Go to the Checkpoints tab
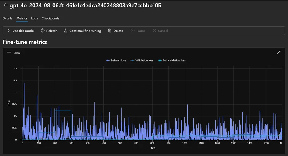Image resolution: width=288 pixels, height=156 pixels. (x=50, y=18)
